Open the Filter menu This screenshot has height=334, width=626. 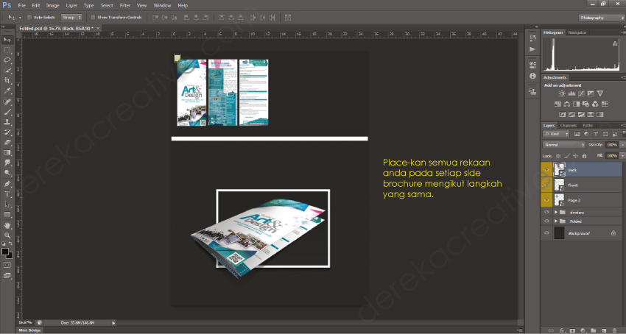(x=125, y=5)
